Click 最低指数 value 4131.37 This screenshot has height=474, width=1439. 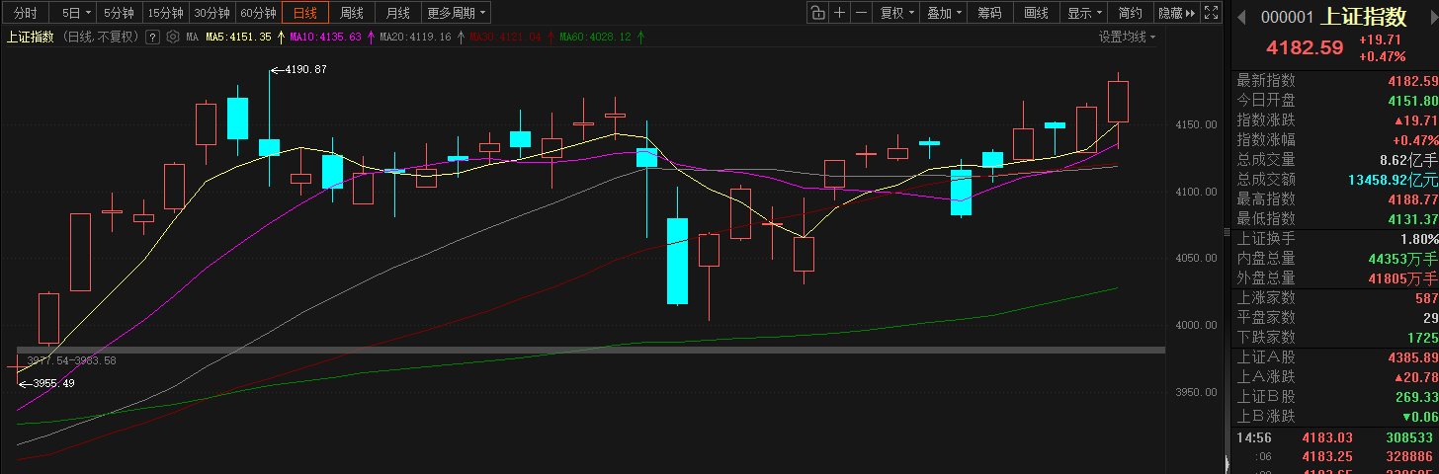[1413, 219]
